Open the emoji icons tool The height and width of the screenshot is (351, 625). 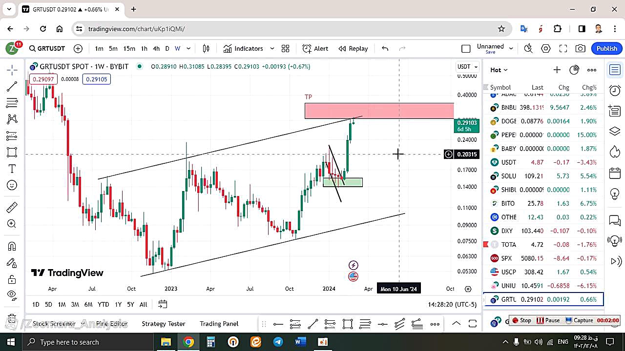(12, 185)
